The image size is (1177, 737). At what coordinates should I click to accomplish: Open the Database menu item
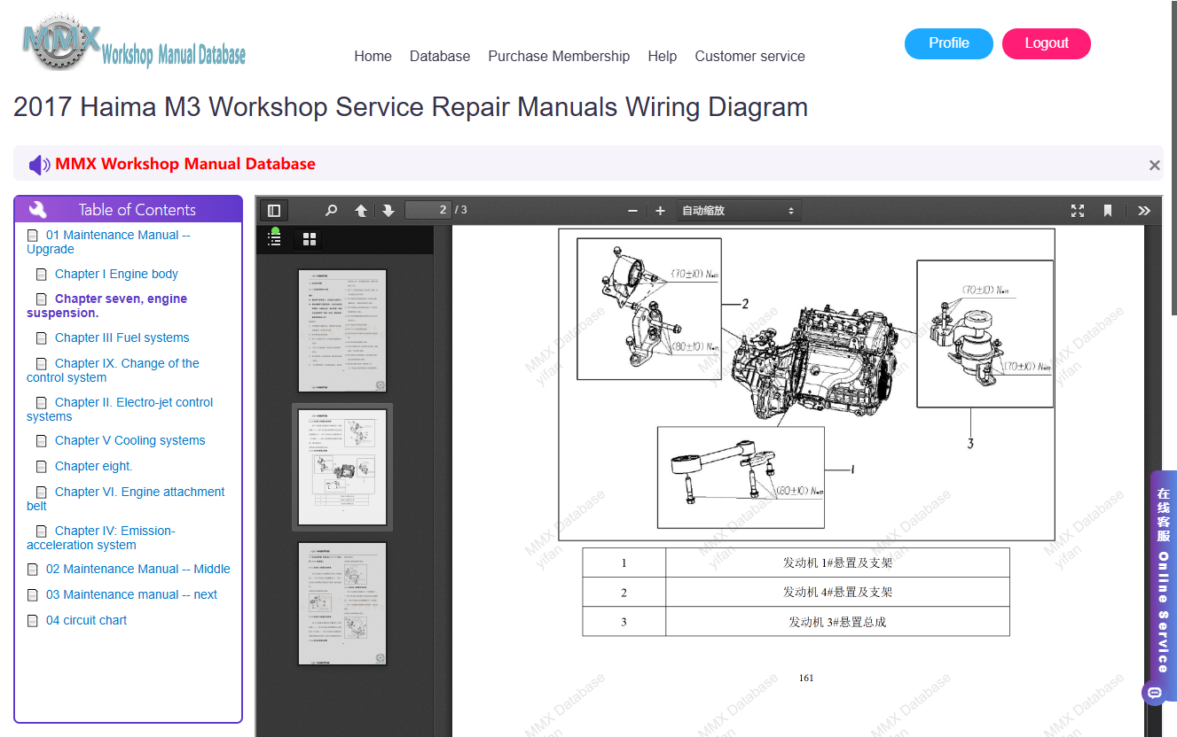[x=440, y=56]
